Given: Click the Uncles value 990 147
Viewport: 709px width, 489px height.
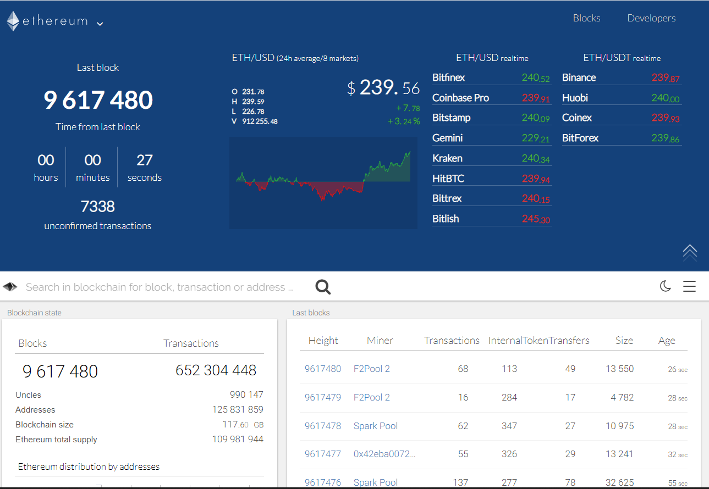Looking at the screenshot, I should (x=246, y=395).
